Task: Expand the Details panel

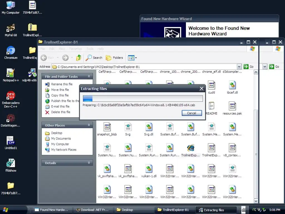Action: coord(89,163)
